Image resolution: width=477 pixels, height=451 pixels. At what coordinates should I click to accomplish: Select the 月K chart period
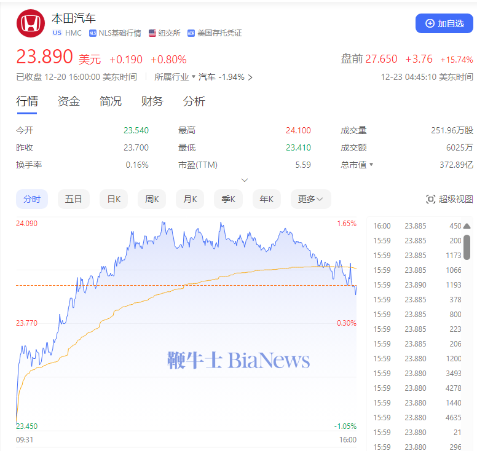pyautogui.click(x=190, y=199)
